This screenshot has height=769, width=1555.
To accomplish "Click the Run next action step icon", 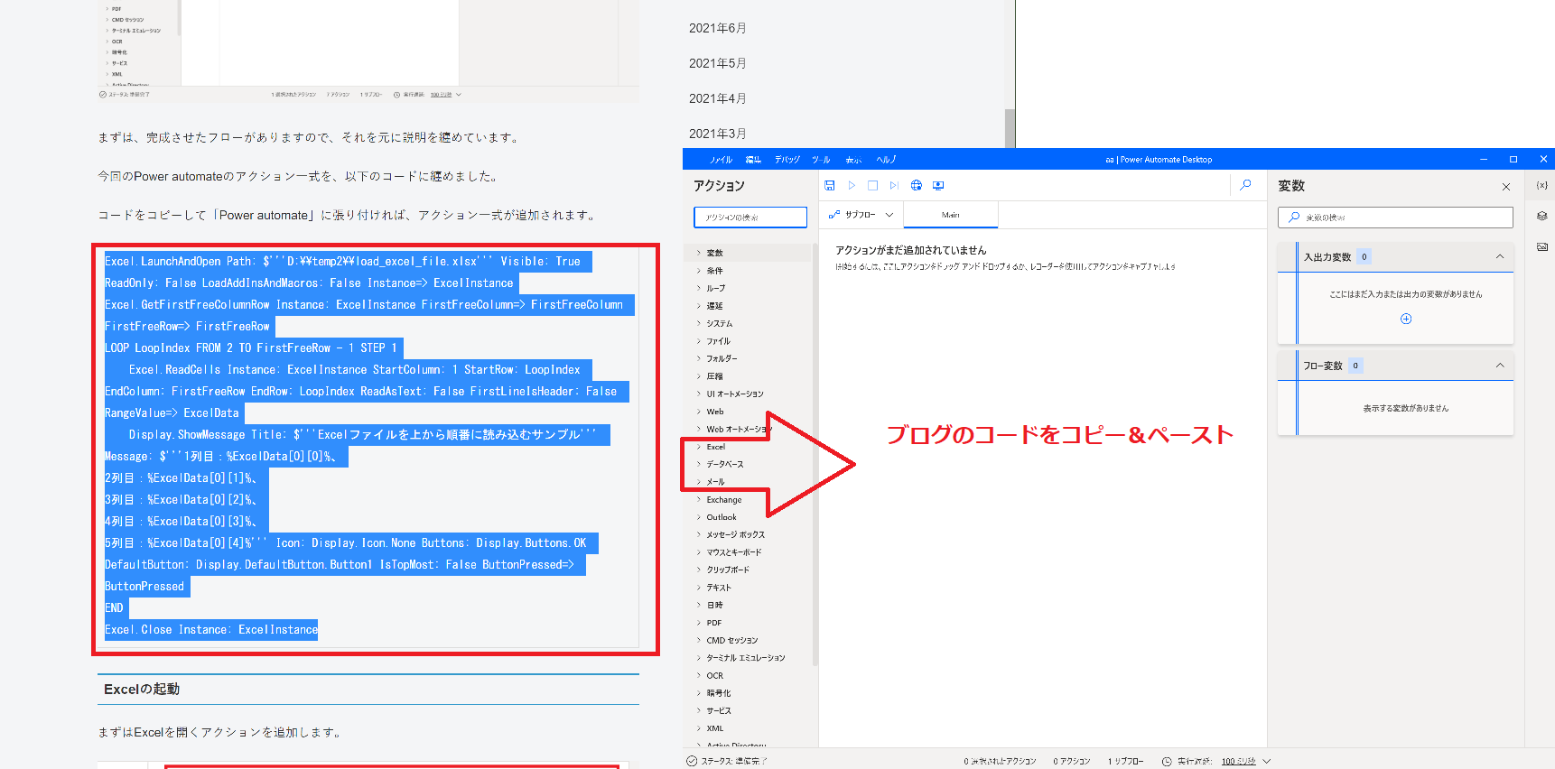I will pos(894,185).
